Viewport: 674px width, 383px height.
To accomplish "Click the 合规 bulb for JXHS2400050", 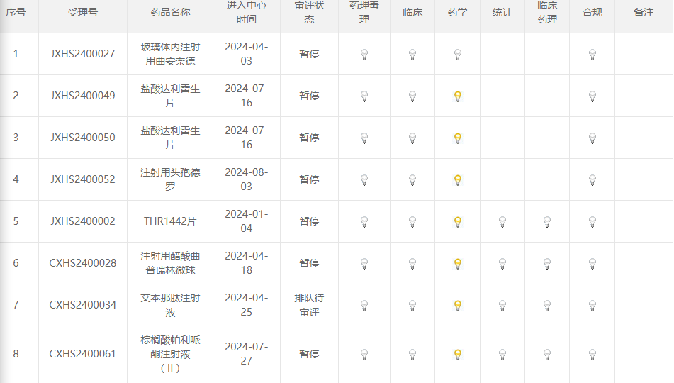I will (x=592, y=138).
